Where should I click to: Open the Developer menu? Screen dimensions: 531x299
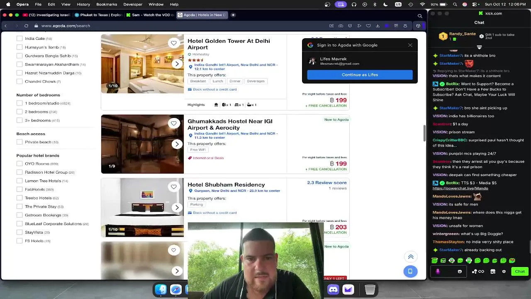133,4
